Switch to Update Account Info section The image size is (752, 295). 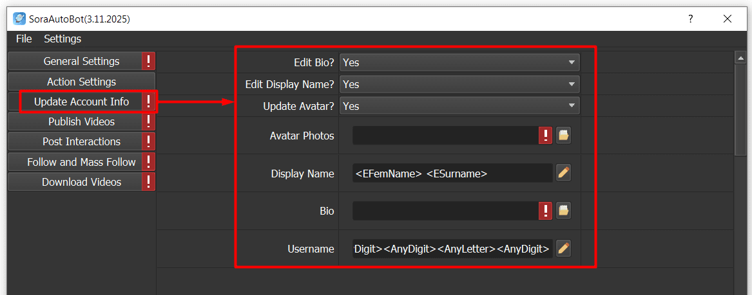[x=82, y=102]
